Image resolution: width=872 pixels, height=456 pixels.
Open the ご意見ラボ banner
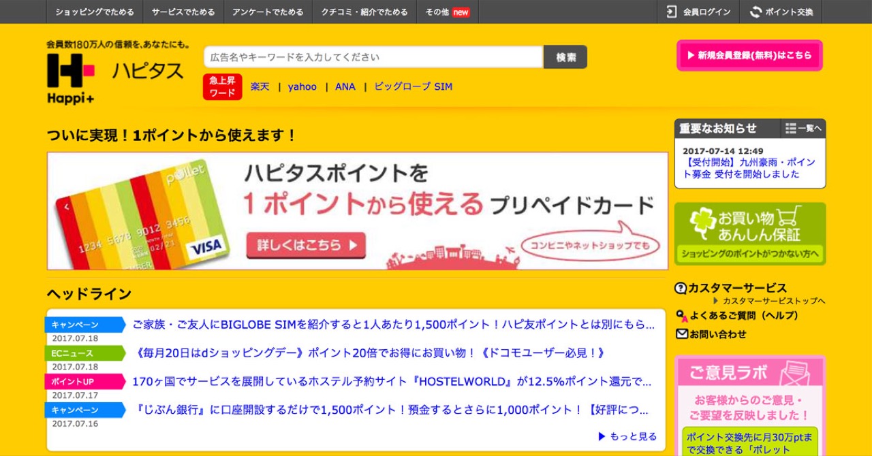750,372
